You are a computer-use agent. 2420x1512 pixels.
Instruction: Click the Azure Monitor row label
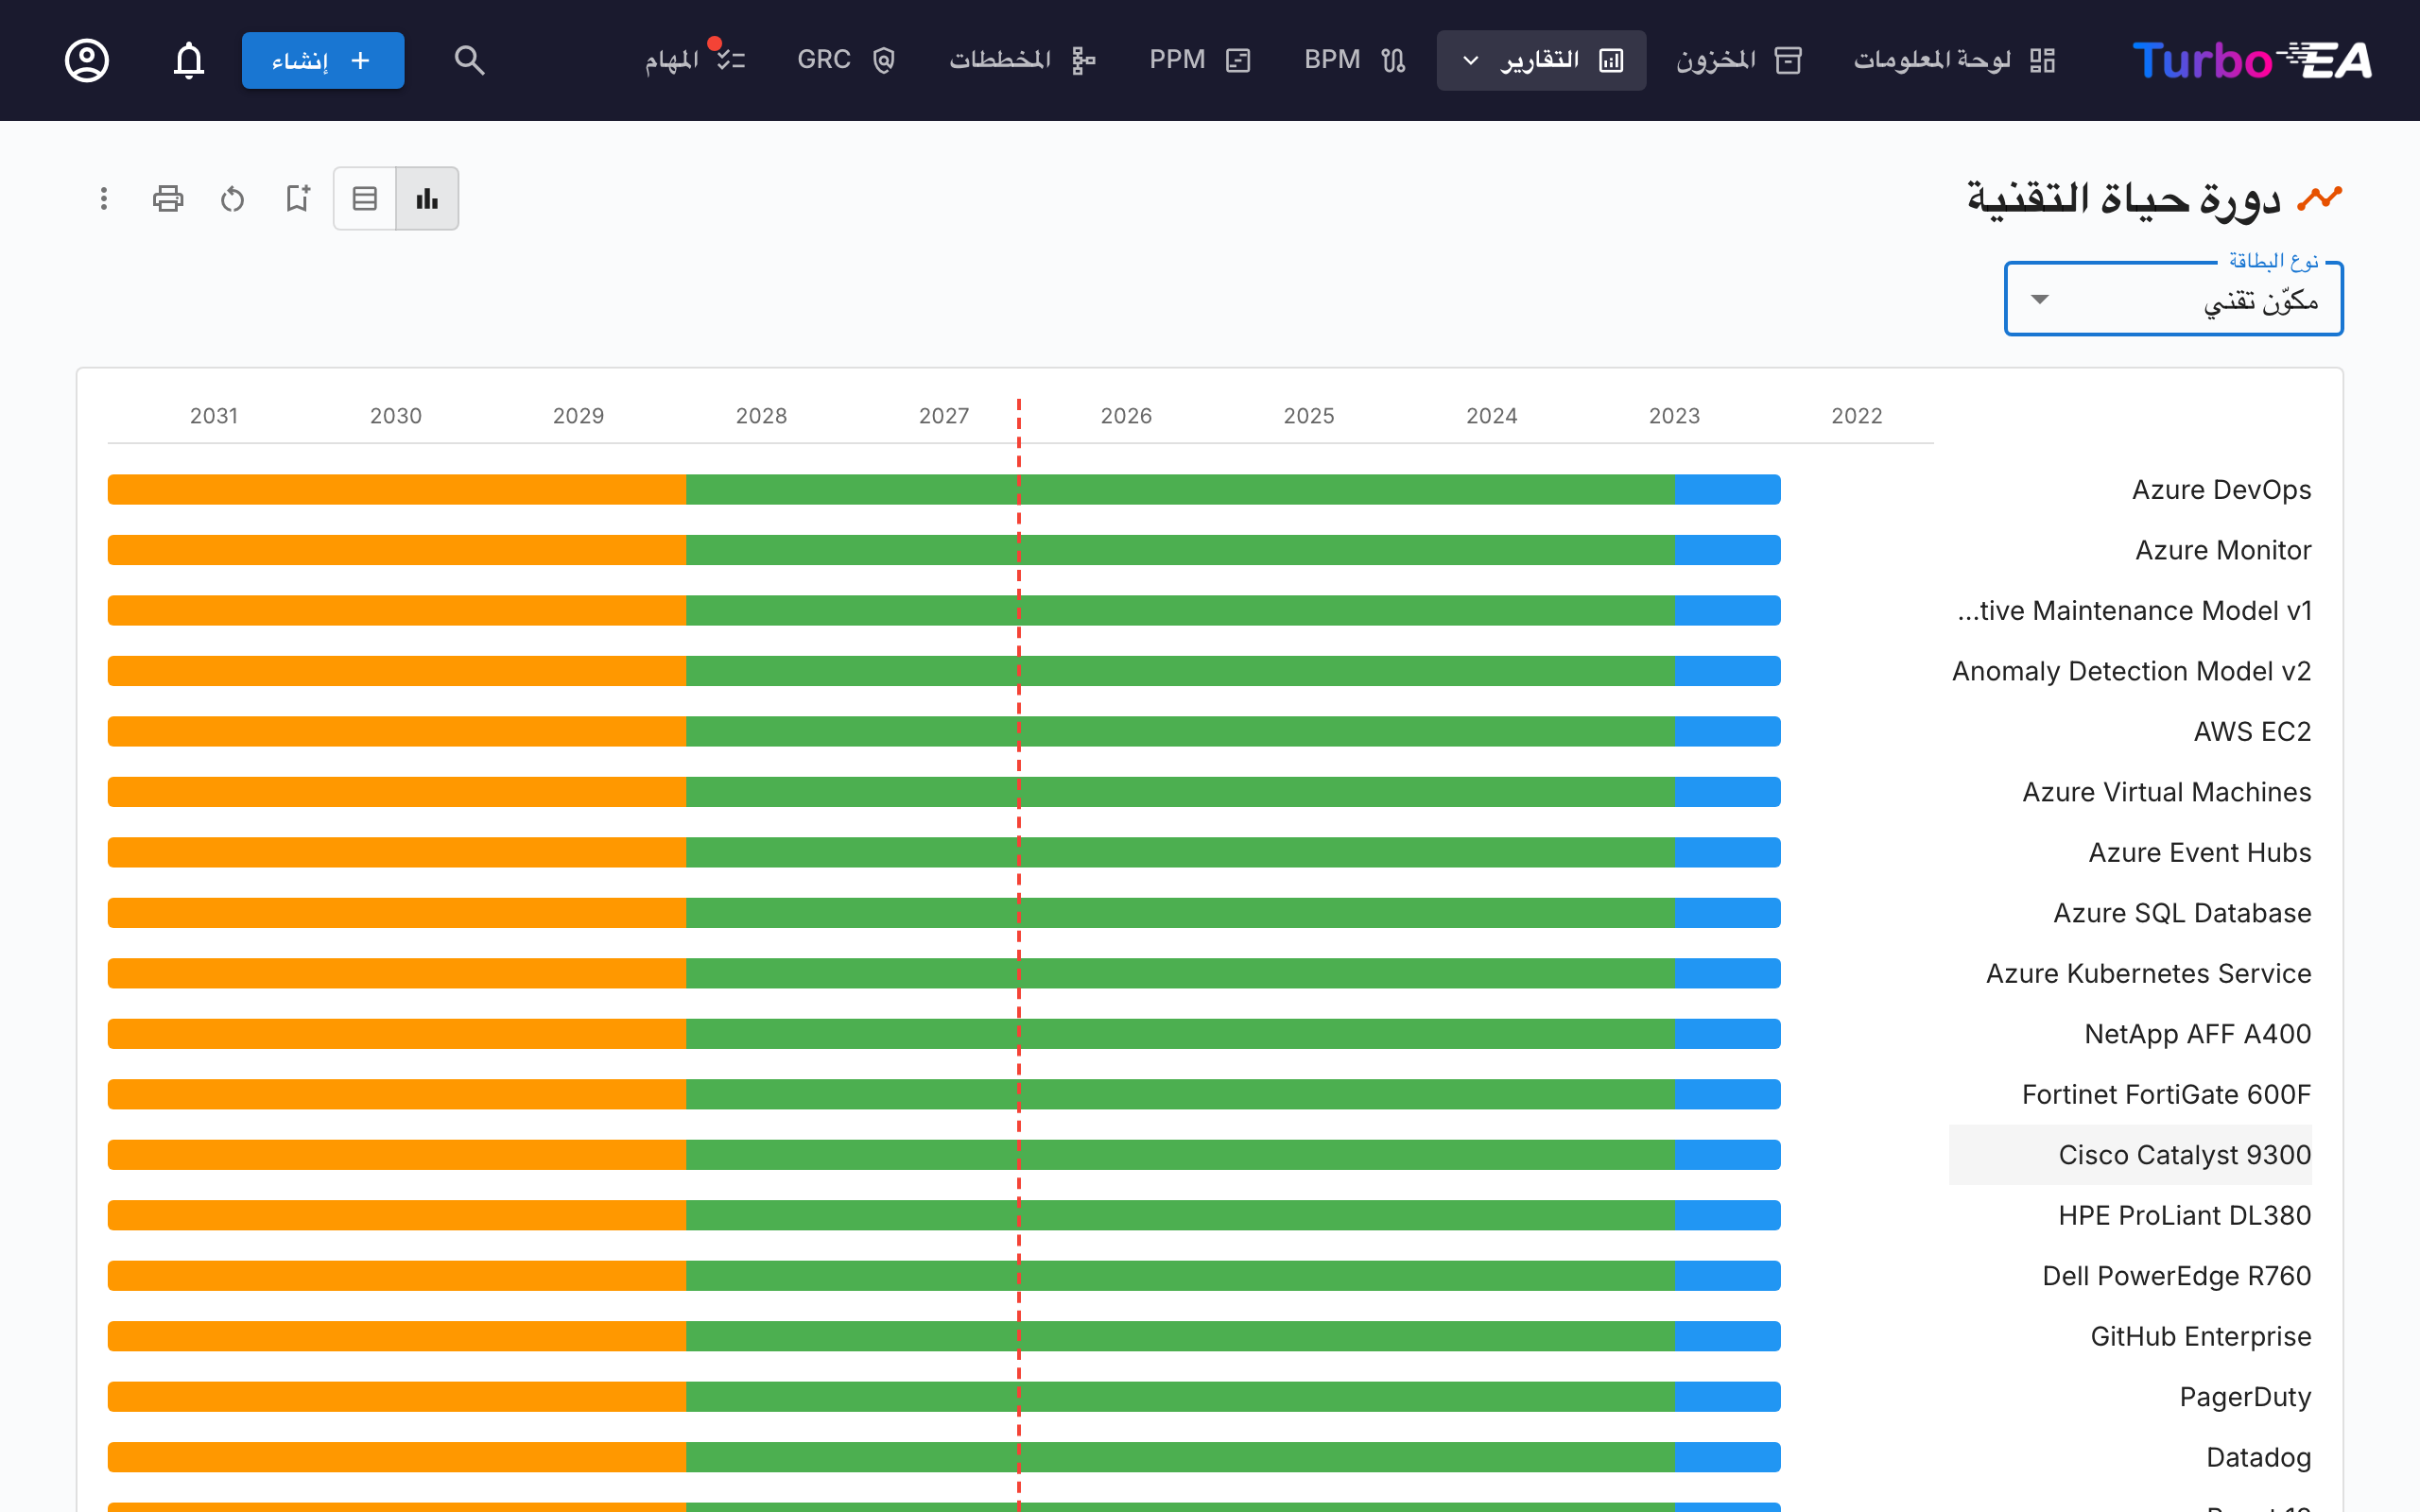pyautogui.click(x=2223, y=550)
